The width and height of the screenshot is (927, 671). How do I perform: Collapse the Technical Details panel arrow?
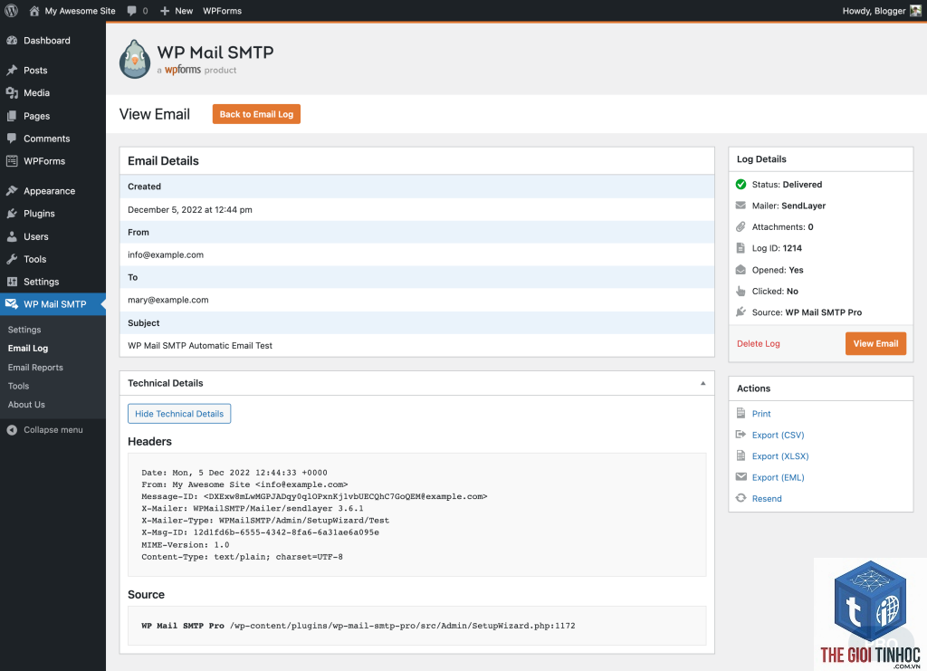click(702, 383)
